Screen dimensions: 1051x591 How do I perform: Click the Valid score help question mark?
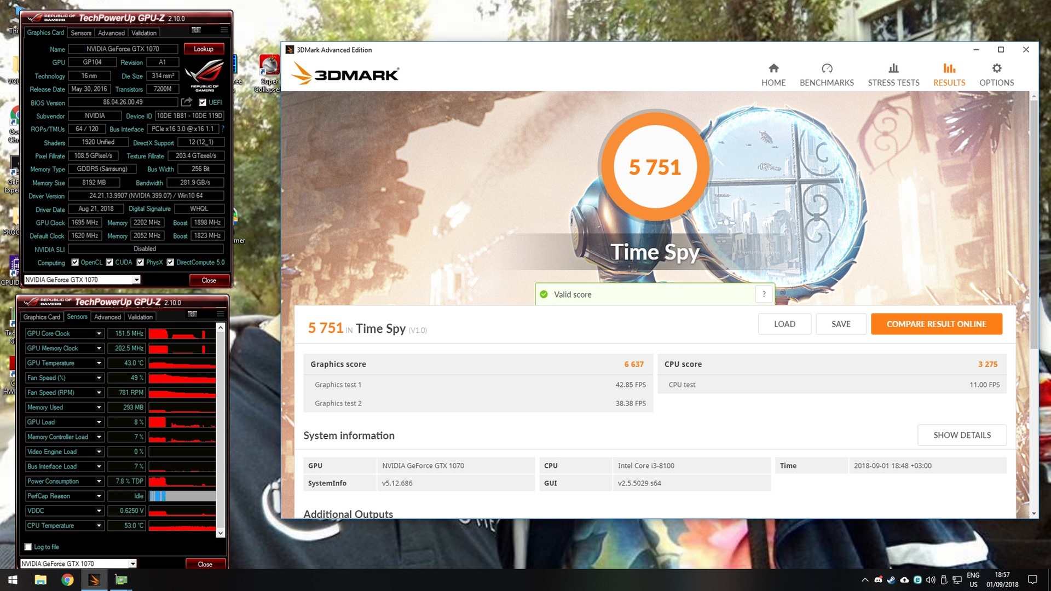pos(764,294)
